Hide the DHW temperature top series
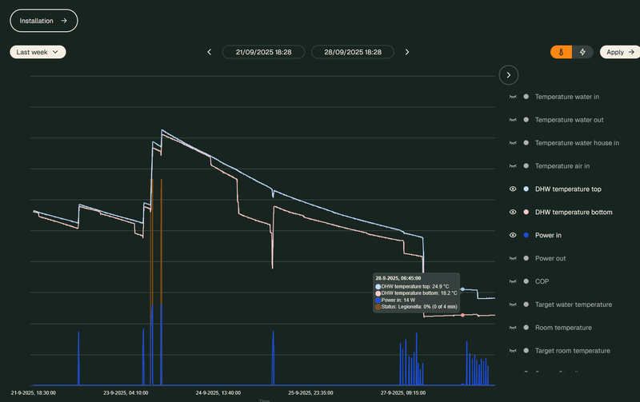 click(x=513, y=189)
